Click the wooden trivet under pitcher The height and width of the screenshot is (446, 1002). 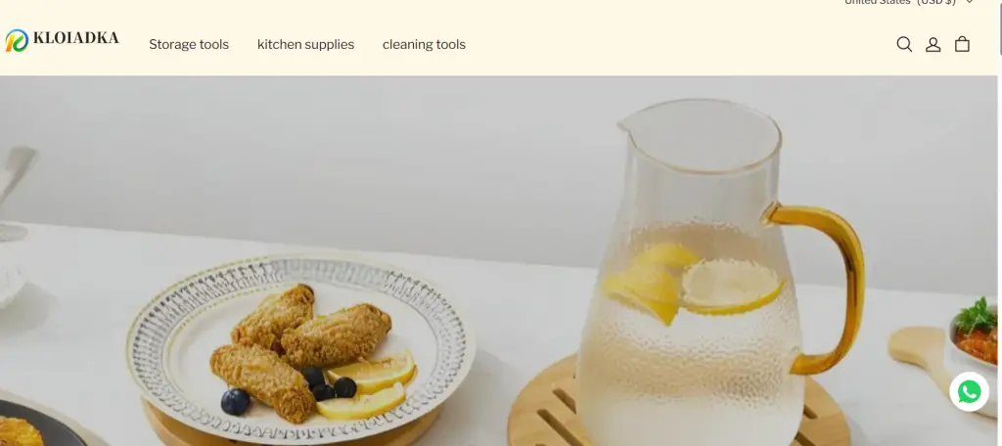pyautogui.click(x=679, y=405)
